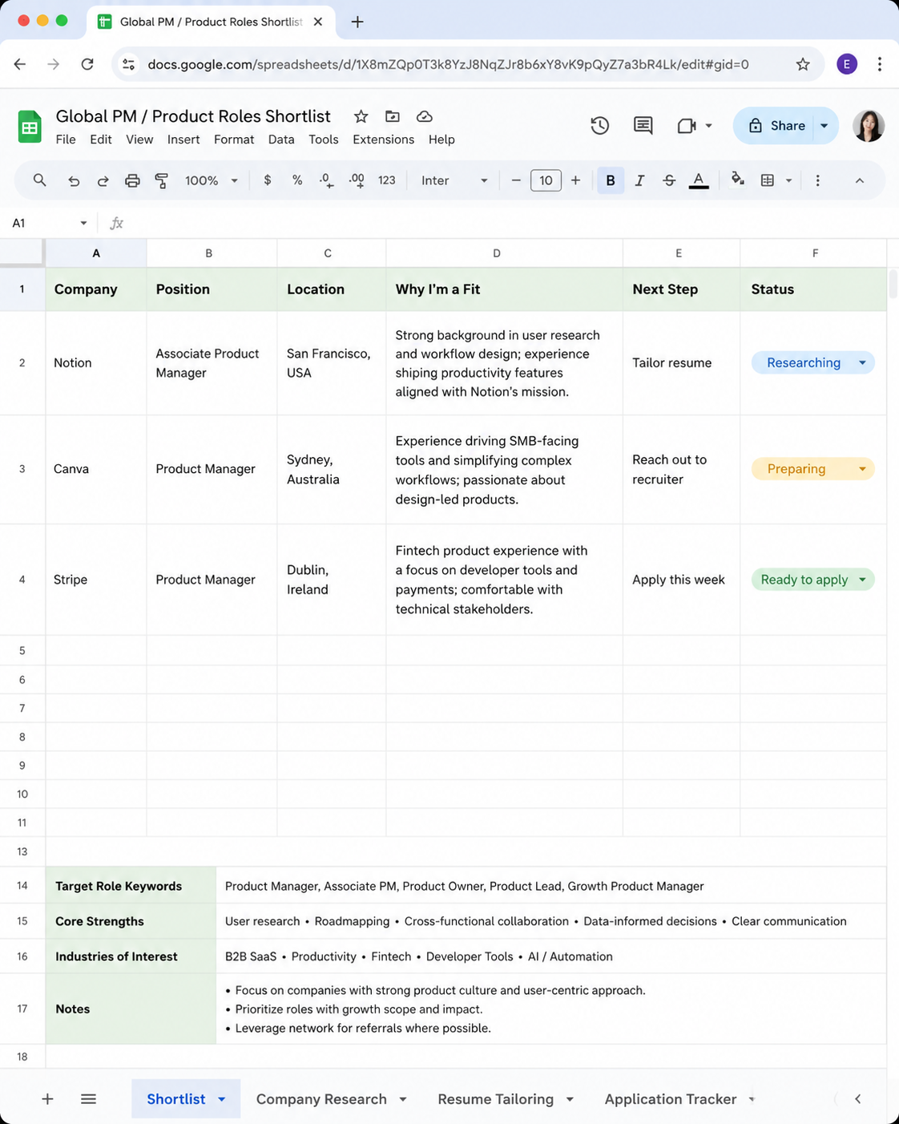Open the zoom 100% dropdown
Screen dimensions: 899x1124
(x=212, y=180)
